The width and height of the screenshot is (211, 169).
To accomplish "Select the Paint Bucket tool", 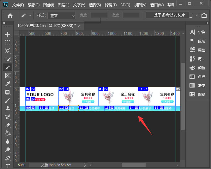I will 8,133.
